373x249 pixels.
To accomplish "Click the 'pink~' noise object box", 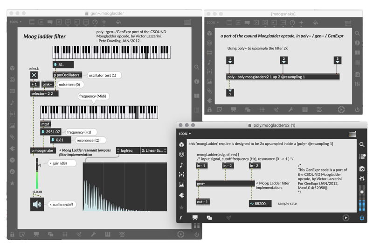I will click(x=48, y=85).
